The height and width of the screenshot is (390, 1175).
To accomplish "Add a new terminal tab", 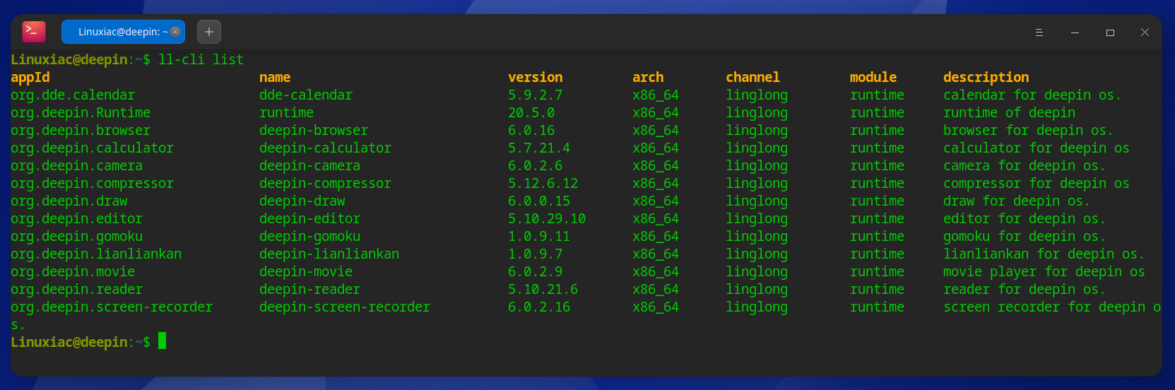I will [208, 32].
